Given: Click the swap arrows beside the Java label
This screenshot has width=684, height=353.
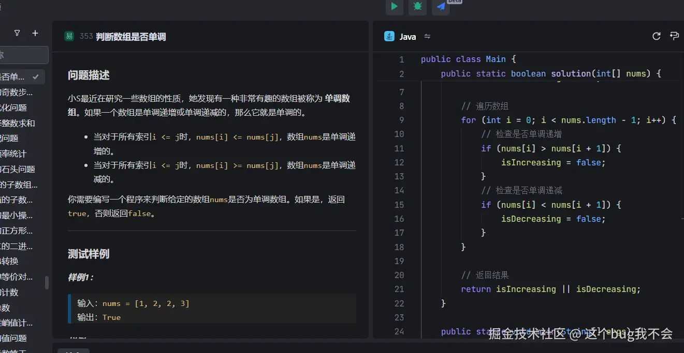Looking at the screenshot, I should tap(427, 36).
